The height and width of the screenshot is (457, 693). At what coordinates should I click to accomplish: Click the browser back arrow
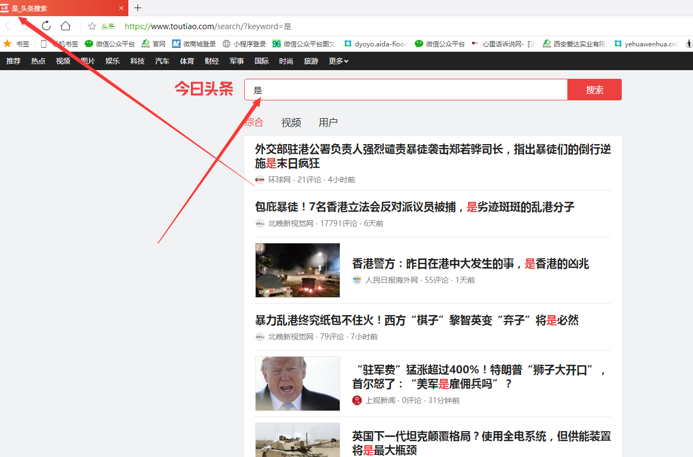(8, 26)
